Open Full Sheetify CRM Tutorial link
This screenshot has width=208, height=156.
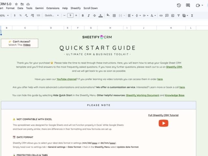163,115
